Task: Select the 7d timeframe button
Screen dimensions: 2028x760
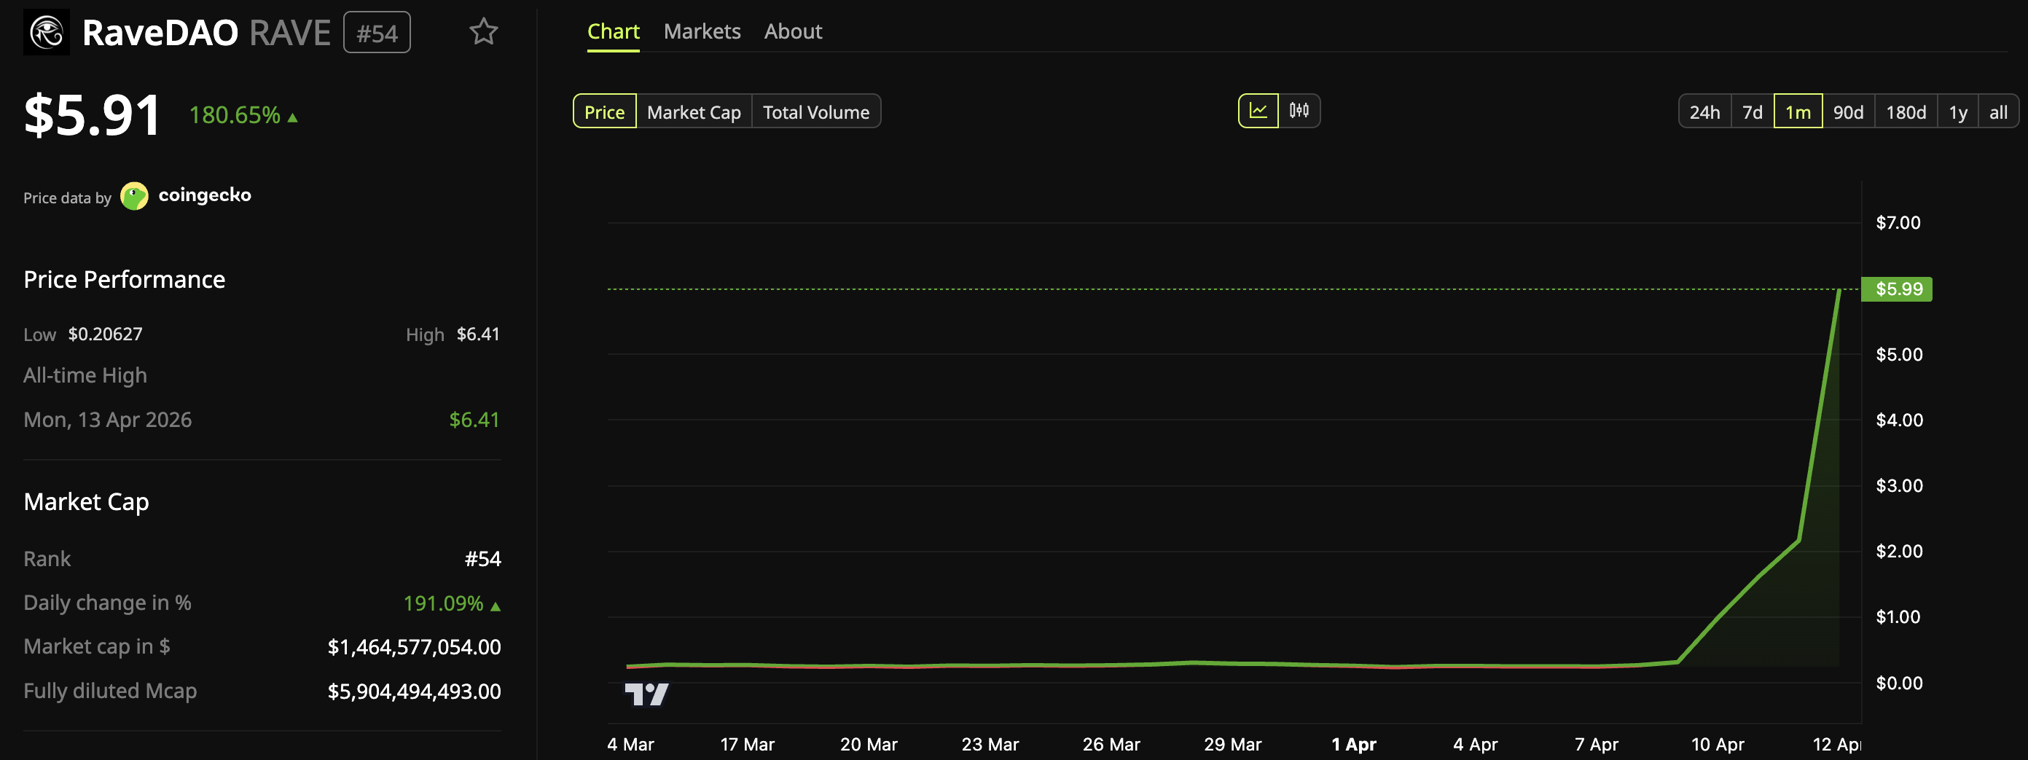Action: click(1753, 111)
